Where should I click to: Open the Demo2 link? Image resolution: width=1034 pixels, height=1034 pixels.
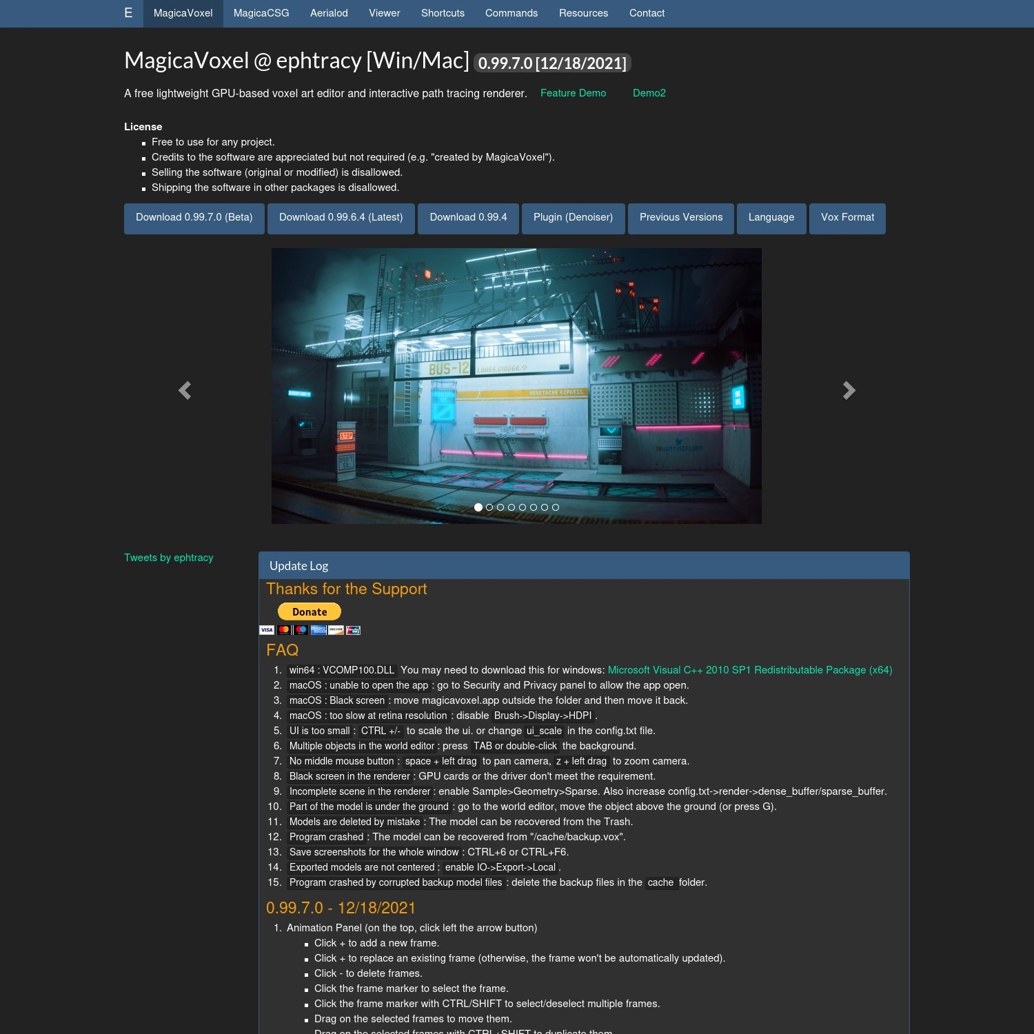coord(649,93)
